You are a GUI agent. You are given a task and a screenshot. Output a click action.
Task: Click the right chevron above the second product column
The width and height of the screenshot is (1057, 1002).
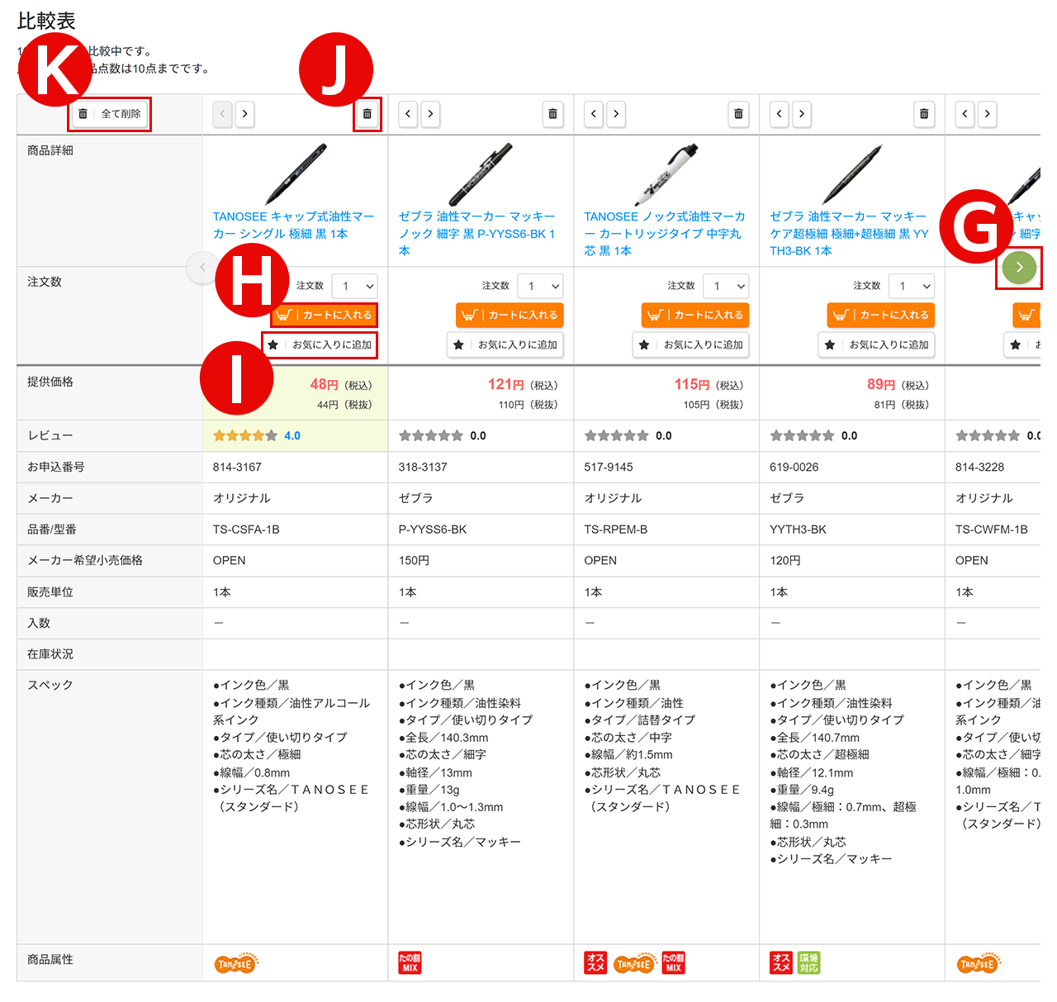click(x=430, y=114)
